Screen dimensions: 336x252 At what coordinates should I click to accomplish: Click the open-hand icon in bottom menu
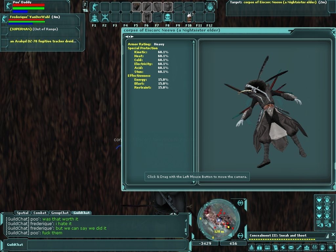[x=323, y=248]
